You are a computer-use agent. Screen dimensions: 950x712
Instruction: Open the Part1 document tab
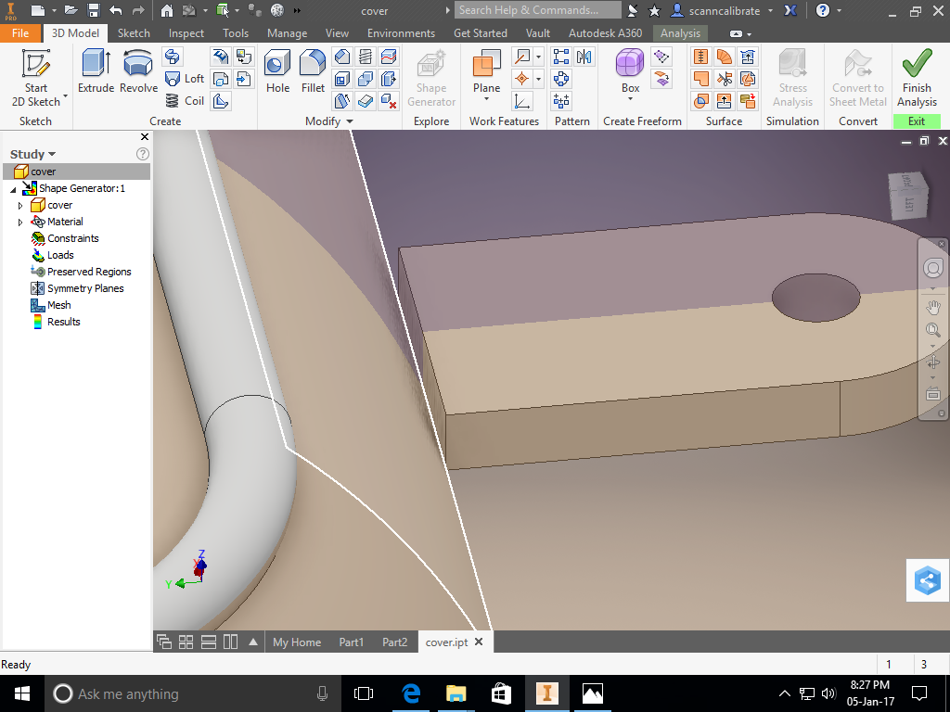click(x=351, y=641)
